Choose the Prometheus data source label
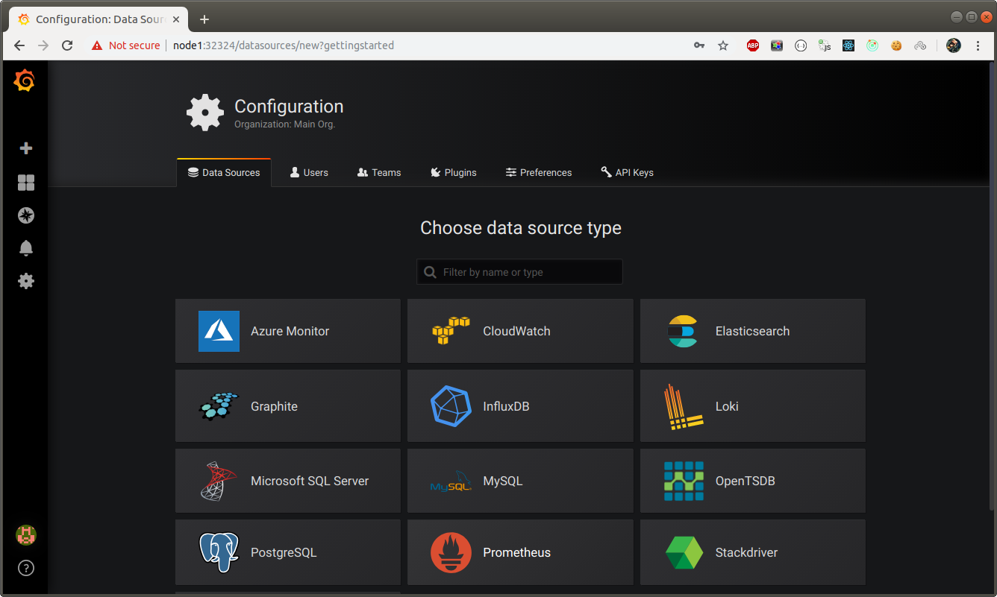Image resolution: width=997 pixels, height=597 pixels. pos(516,552)
